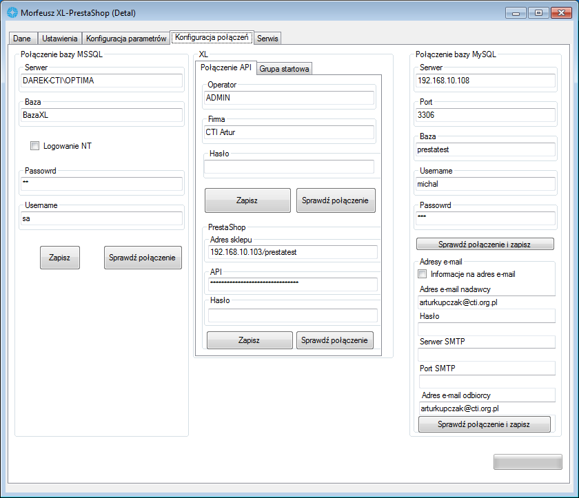Focus the e-mail Hasło field

tap(487, 329)
